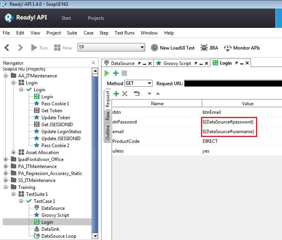Expand PA_Regression_Accuracy_Static project
The width and height of the screenshot is (282, 240).
click(x=5, y=173)
